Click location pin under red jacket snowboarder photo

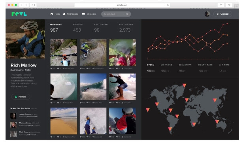[x=122, y=137]
